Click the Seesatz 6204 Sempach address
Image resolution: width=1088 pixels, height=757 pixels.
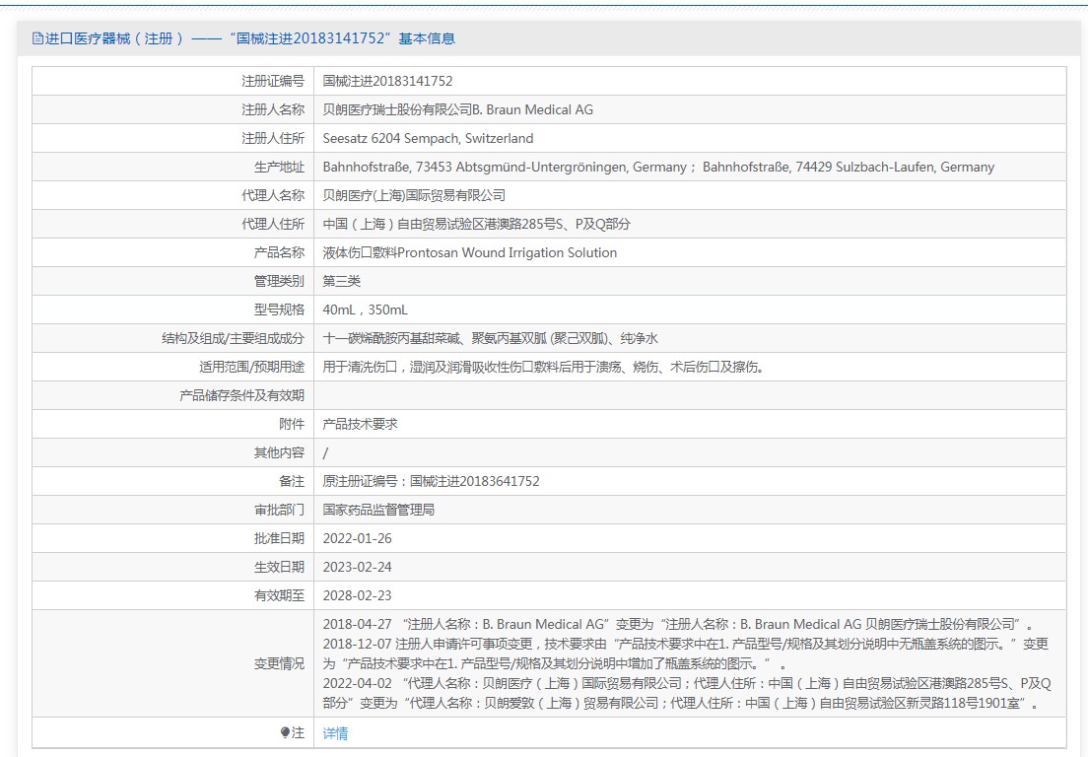[428, 138]
